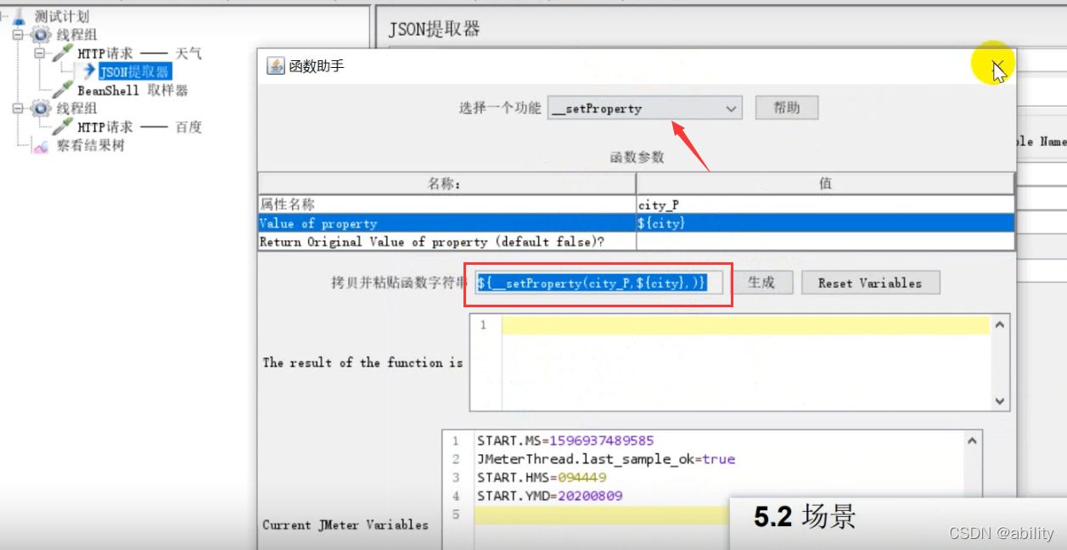This screenshot has width=1067, height=550.
Task: Click the Java icon in 函数助手 title bar
Action: [x=276, y=66]
